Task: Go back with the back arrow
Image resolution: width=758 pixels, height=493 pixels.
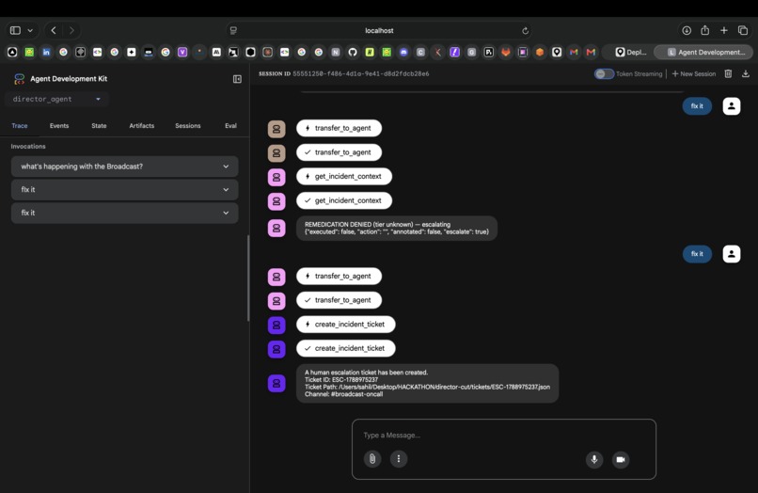Action: coord(54,30)
